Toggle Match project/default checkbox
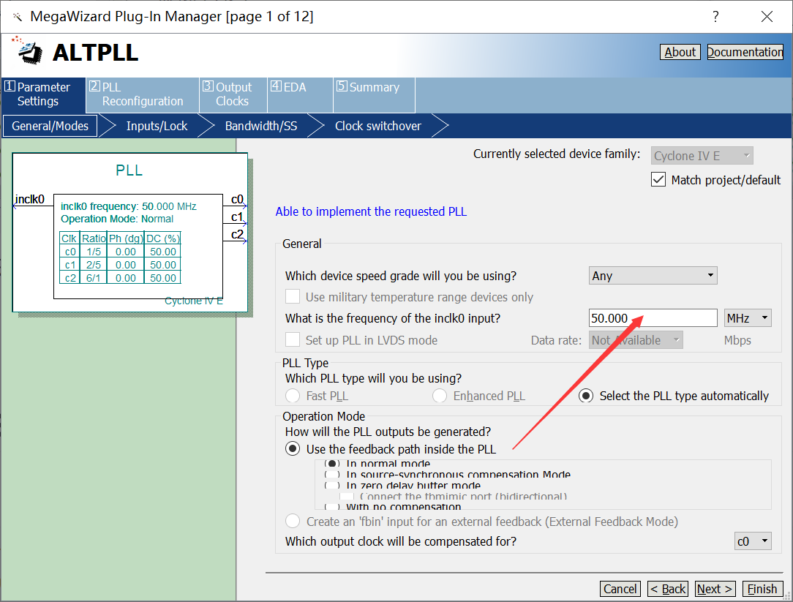 (658, 180)
